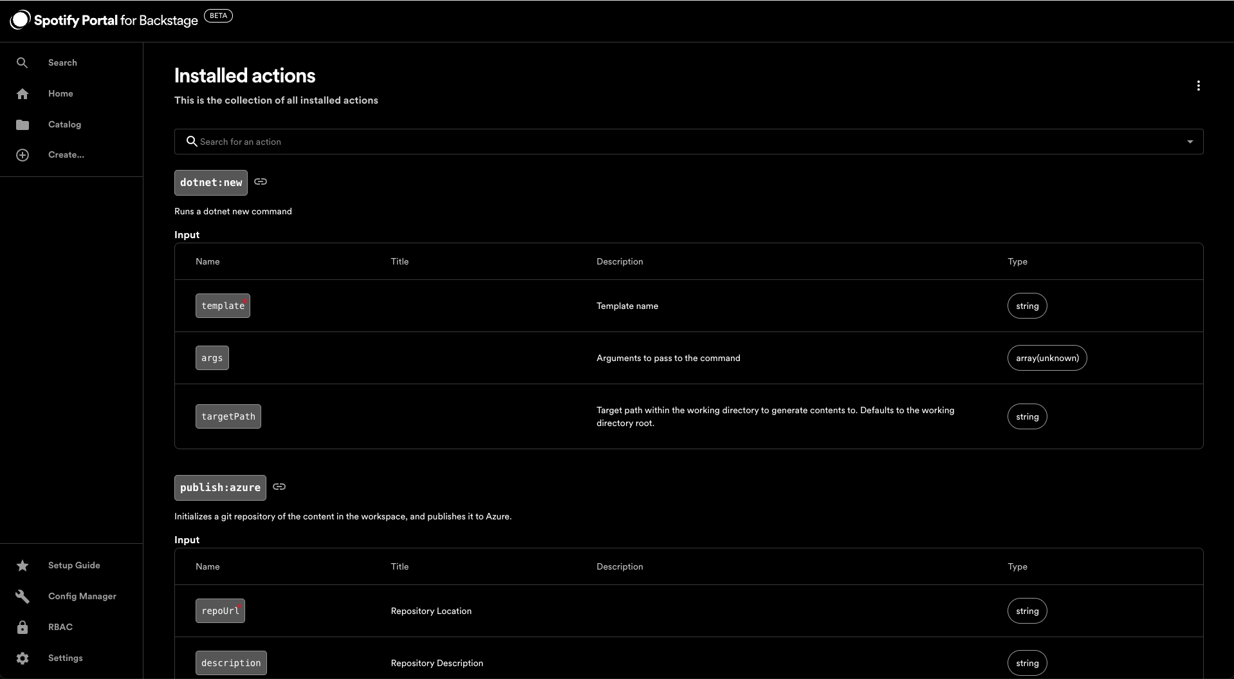The height and width of the screenshot is (679, 1234).
Task: Click the string type pill in description row
Action: pos(1027,663)
